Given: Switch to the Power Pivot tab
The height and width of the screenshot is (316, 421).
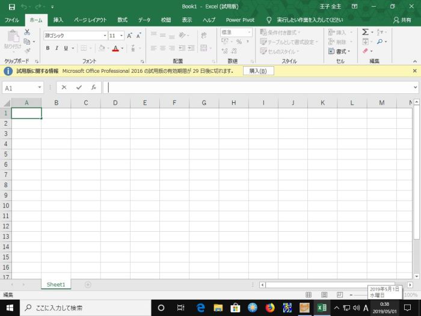Looking at the screenshot, I should [x=240, y=20].
